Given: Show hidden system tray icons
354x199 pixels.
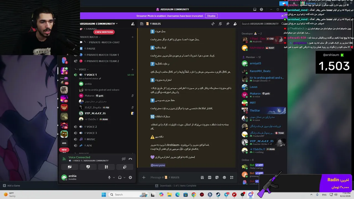Looking at the screenshot, I should pyautogui.click(x=311, y=195).
